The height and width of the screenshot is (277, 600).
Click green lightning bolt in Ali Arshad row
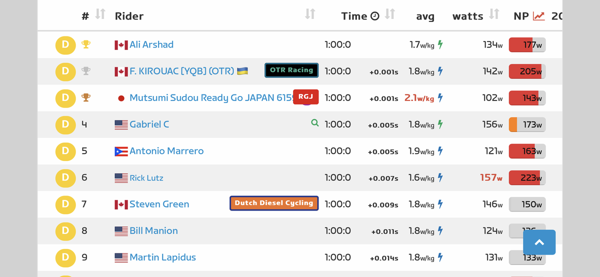pos(440,45)
